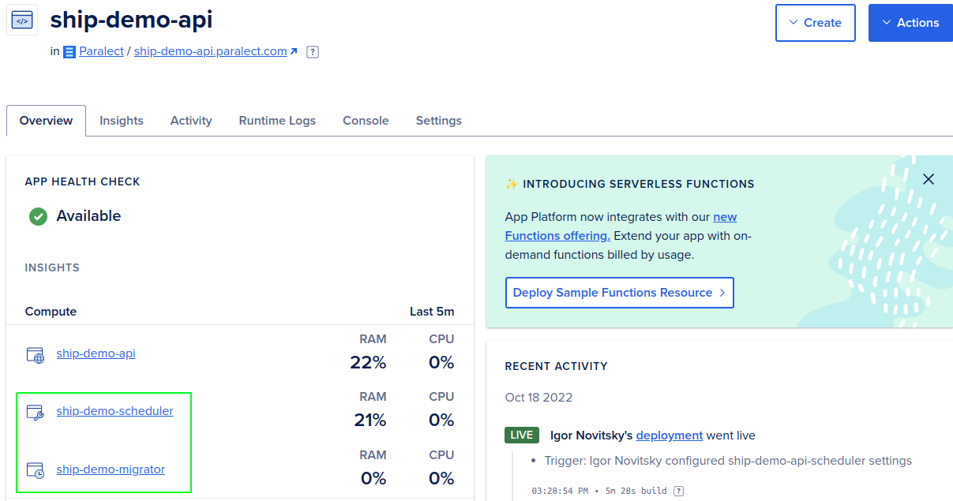Open the ship-demo-api.paralect.com link

pyautogui.click(x=211, y=52)
